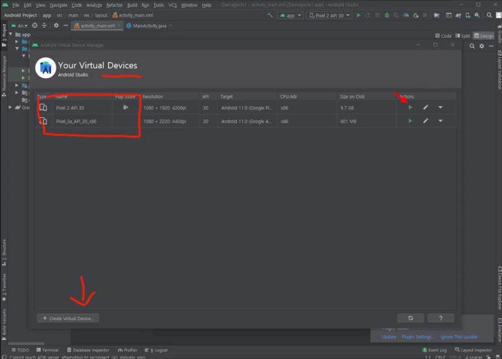Click the Debug app bug icon
Image resolution: width=502 pixels, height=359 pixels.
coord(387,15)
